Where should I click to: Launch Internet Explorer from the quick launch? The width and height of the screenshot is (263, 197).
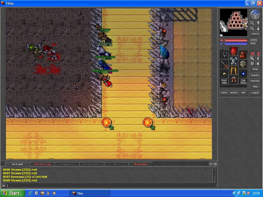point(31,193)
